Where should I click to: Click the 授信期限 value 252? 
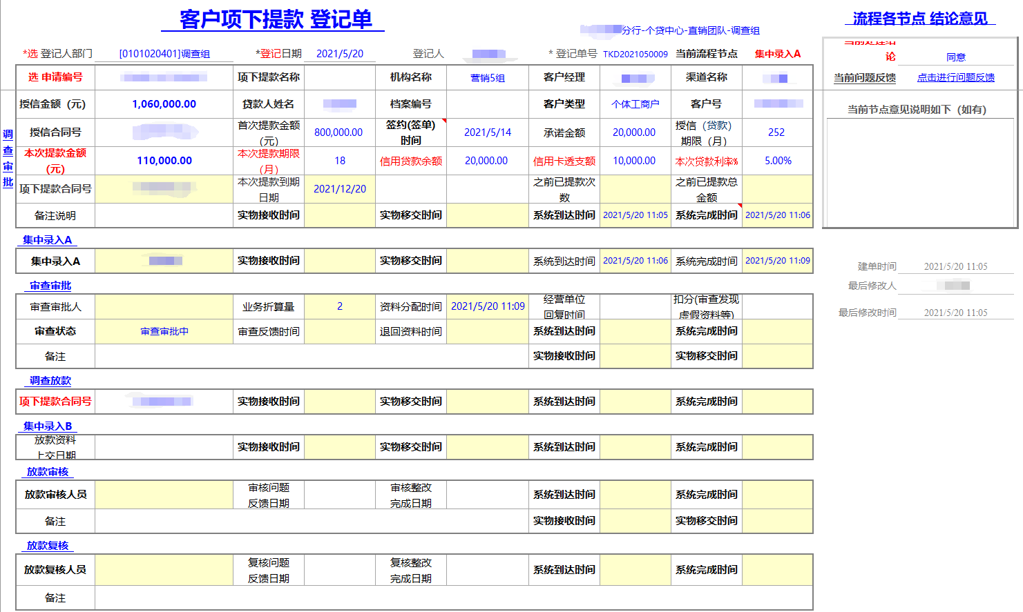[x=776, y=132]
